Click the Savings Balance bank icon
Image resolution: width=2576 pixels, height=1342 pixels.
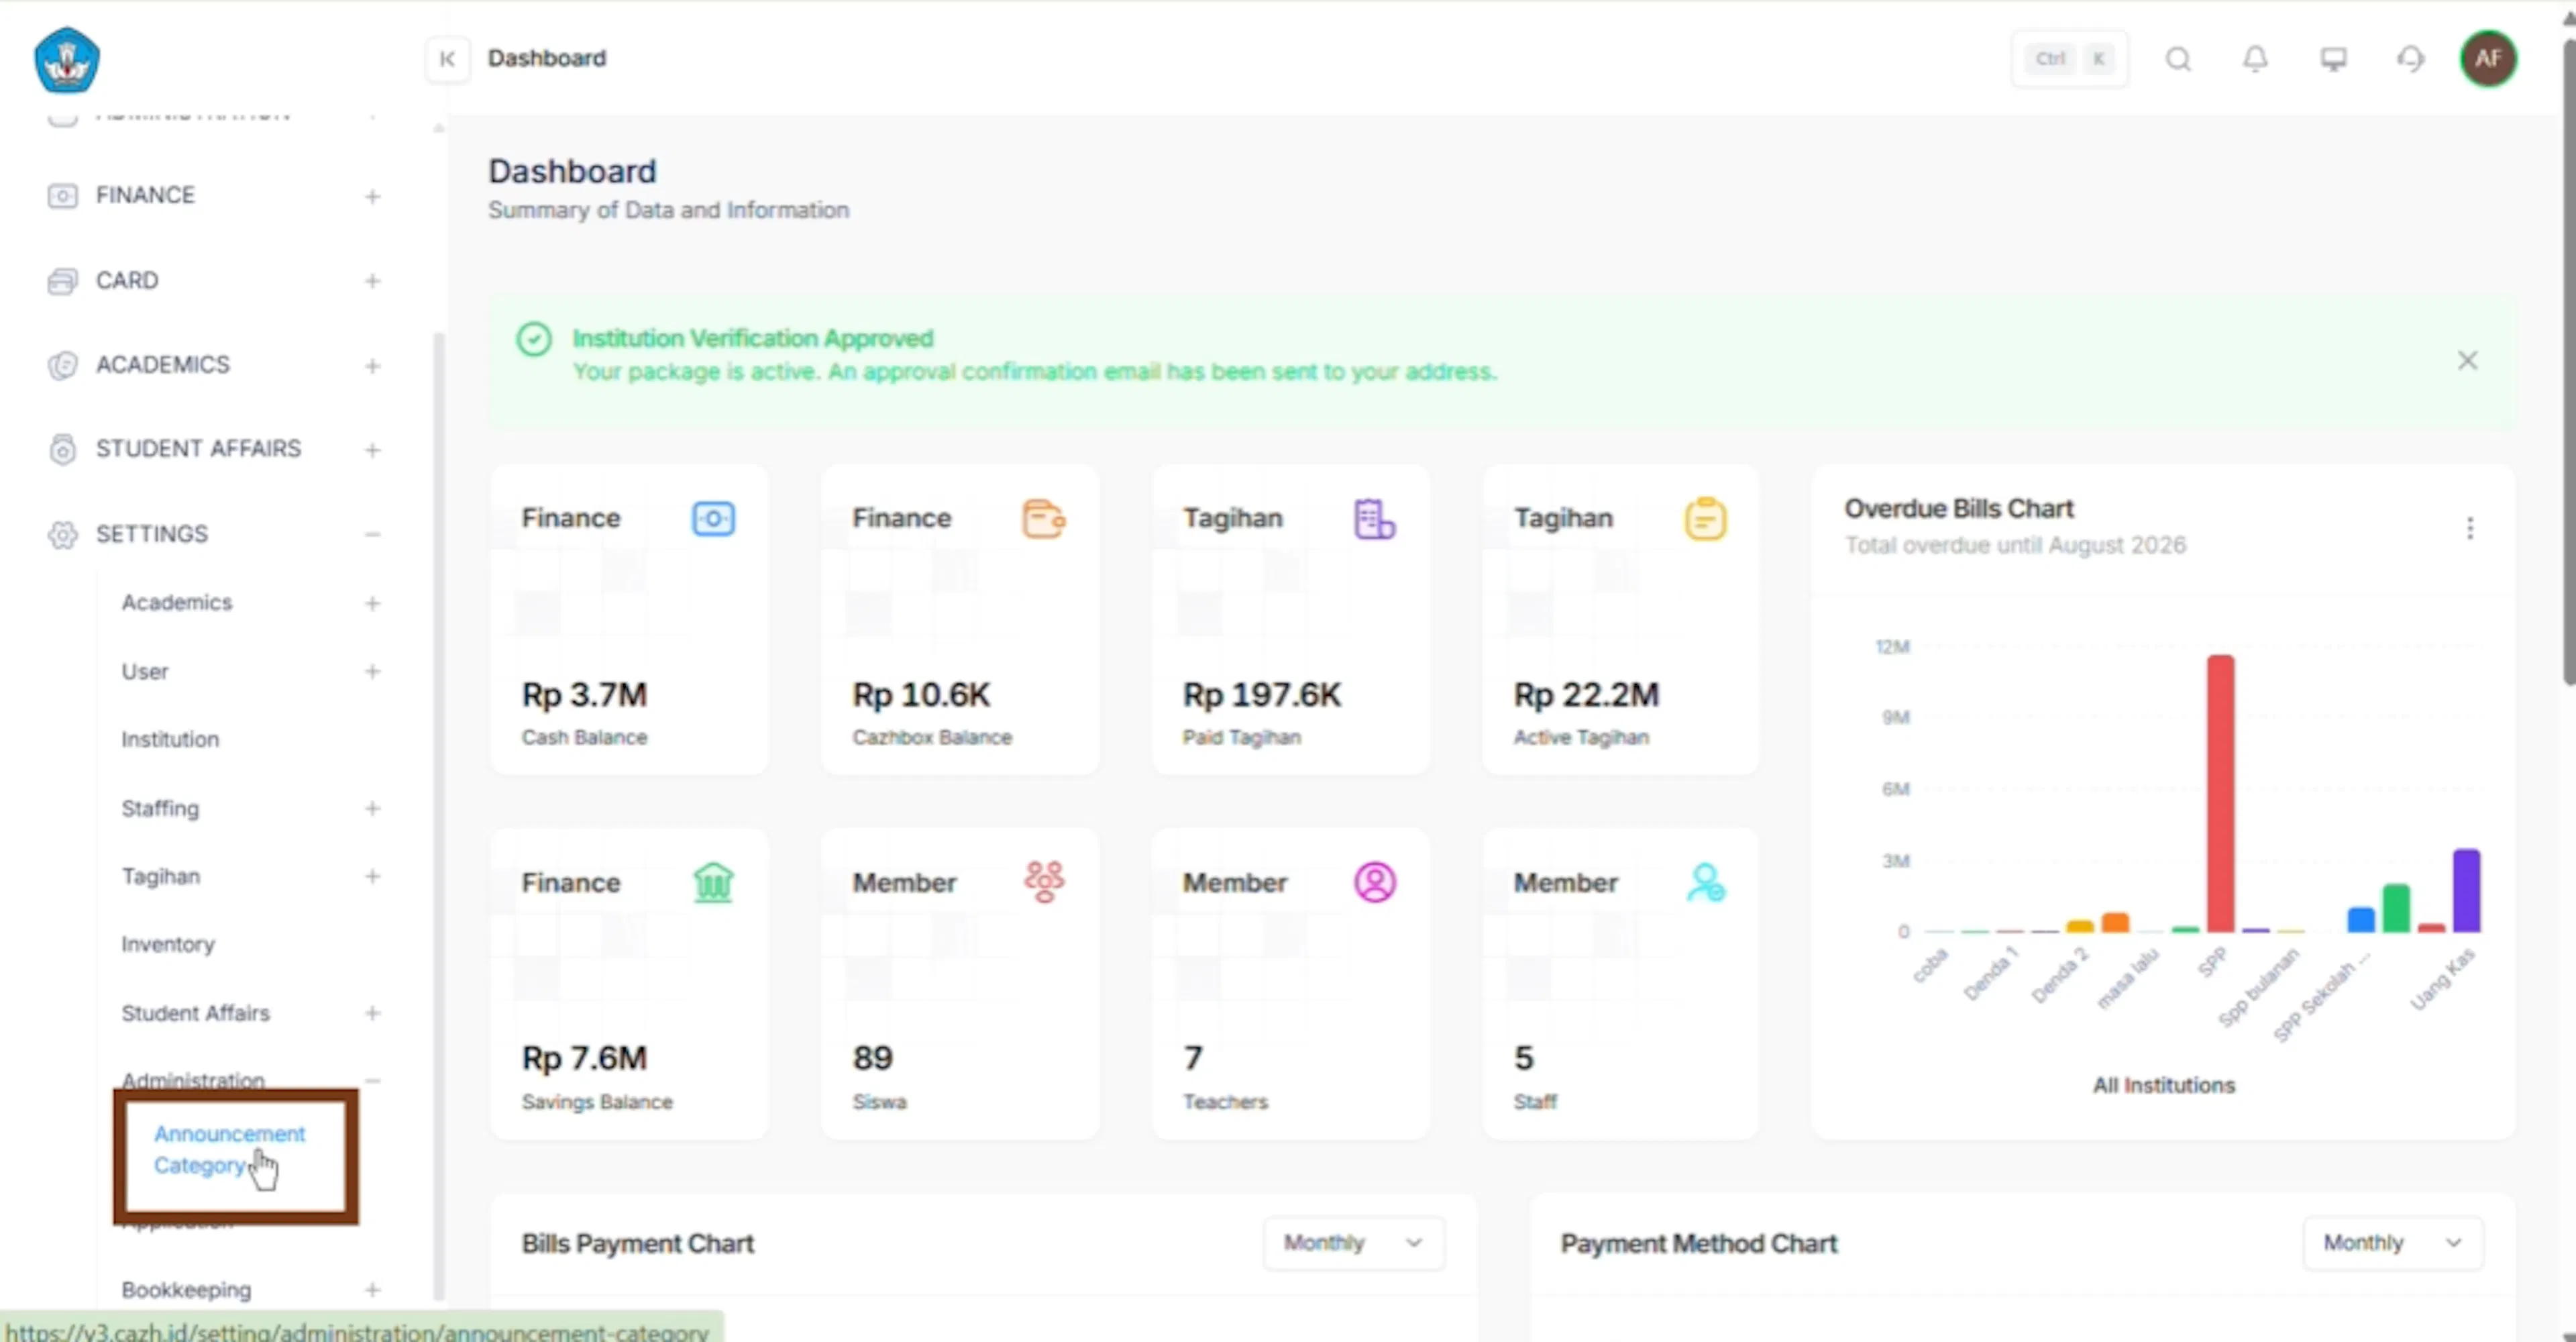[x=713, y=883]
